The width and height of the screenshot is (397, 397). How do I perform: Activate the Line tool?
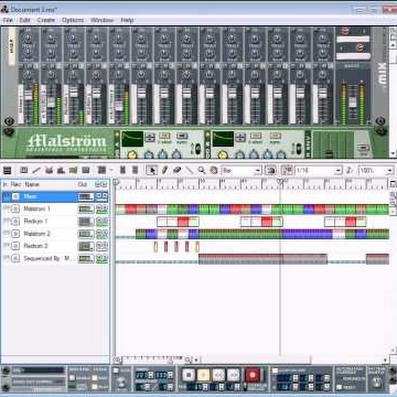[189, 170]
